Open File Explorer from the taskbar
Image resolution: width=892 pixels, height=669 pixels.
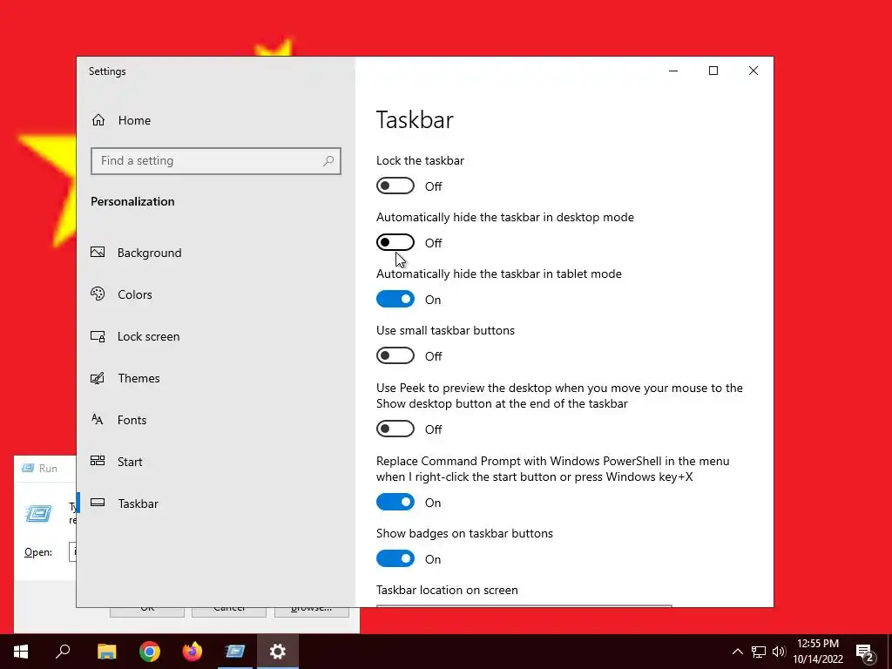coord(106,652)
